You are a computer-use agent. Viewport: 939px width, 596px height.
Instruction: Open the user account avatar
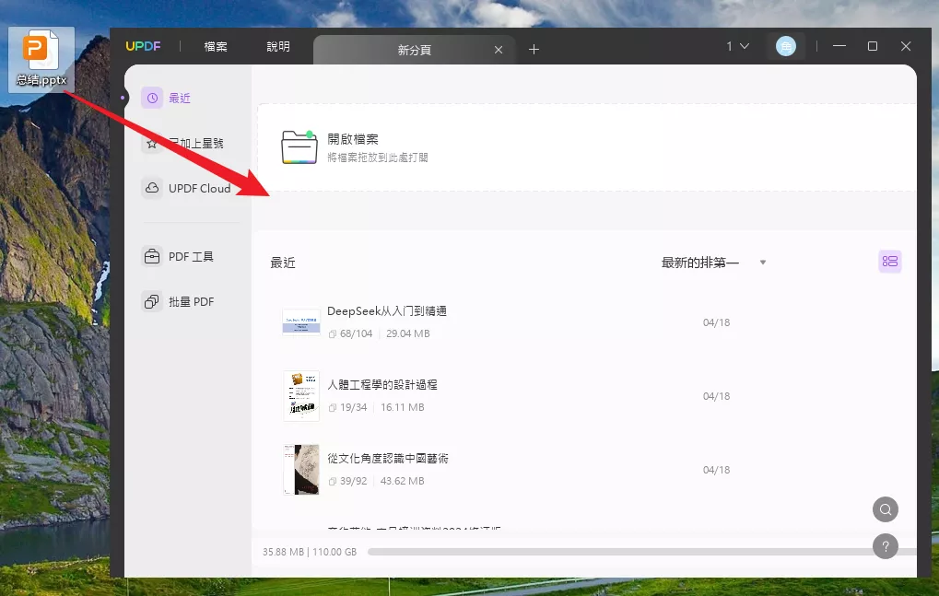[786, 46]
